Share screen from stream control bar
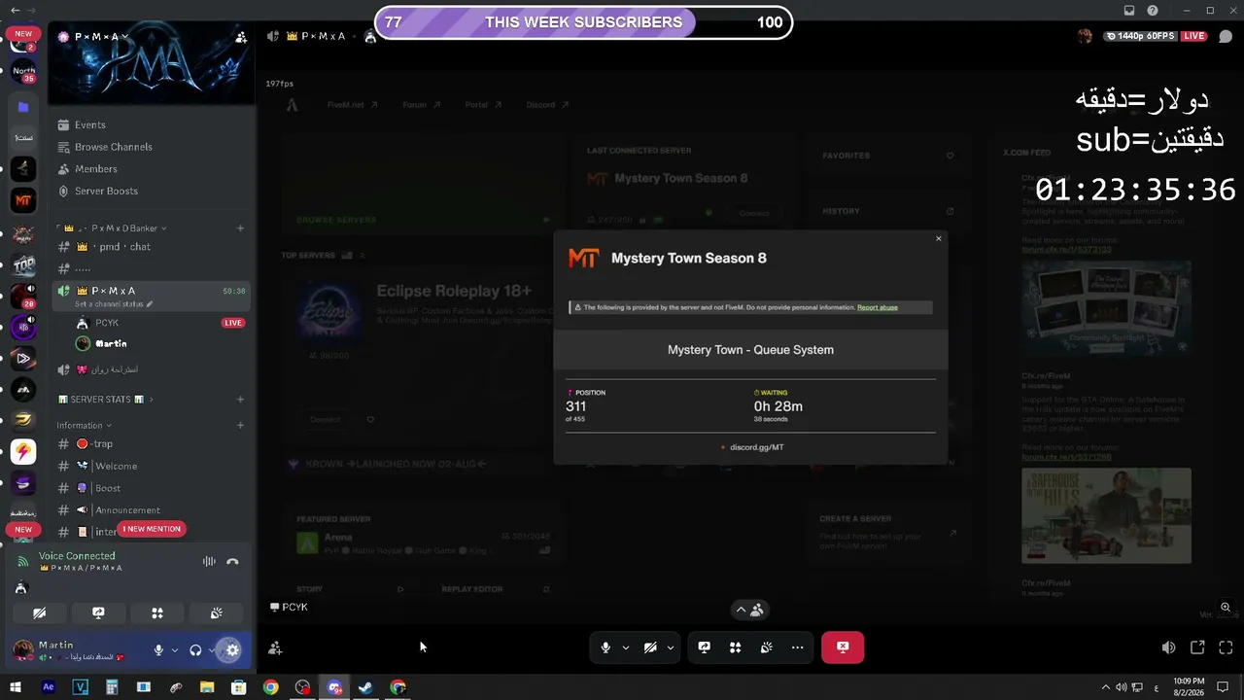Viewport: 1244px width, 700px height. 705,647
